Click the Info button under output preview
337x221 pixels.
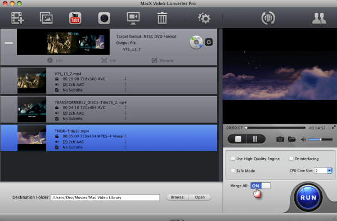tap(55, 61)
